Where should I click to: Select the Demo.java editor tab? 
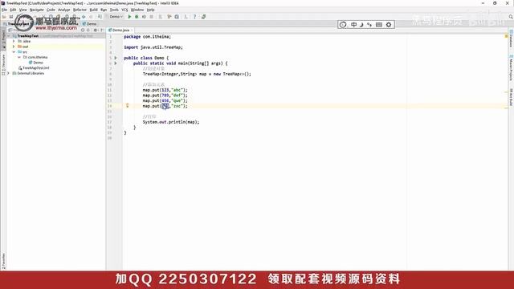[x=120, y=30]
